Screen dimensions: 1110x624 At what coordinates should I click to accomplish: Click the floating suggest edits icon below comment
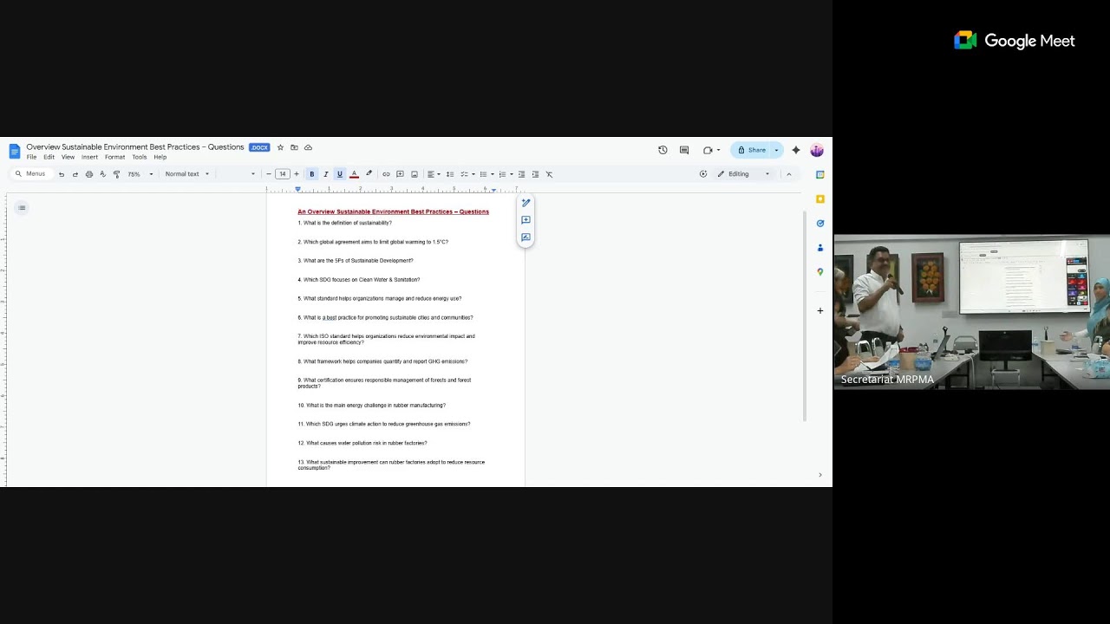[526, 237]
